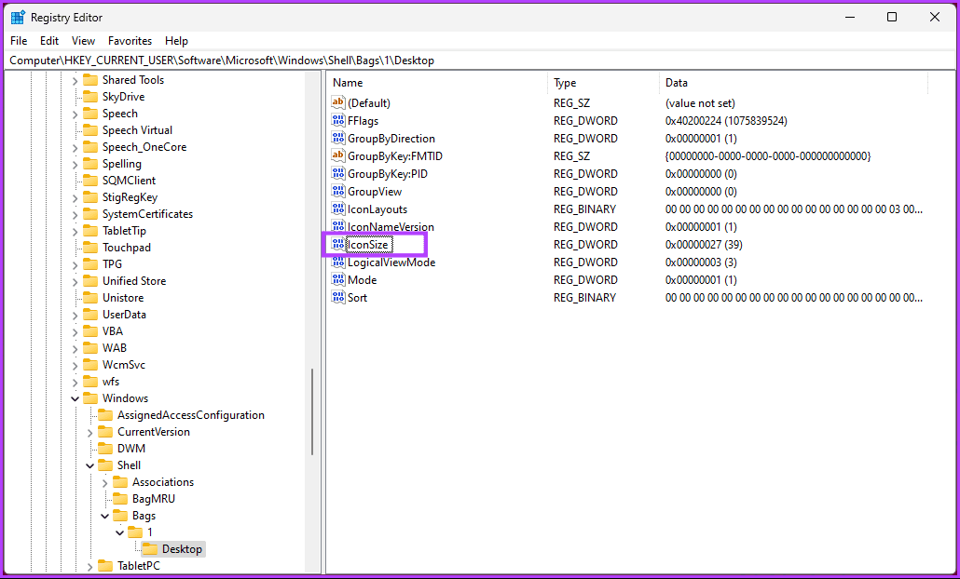Select the WAB key
Image resolution: width=960 pixels, height=579 pixels.
click(x=115, y=348)
